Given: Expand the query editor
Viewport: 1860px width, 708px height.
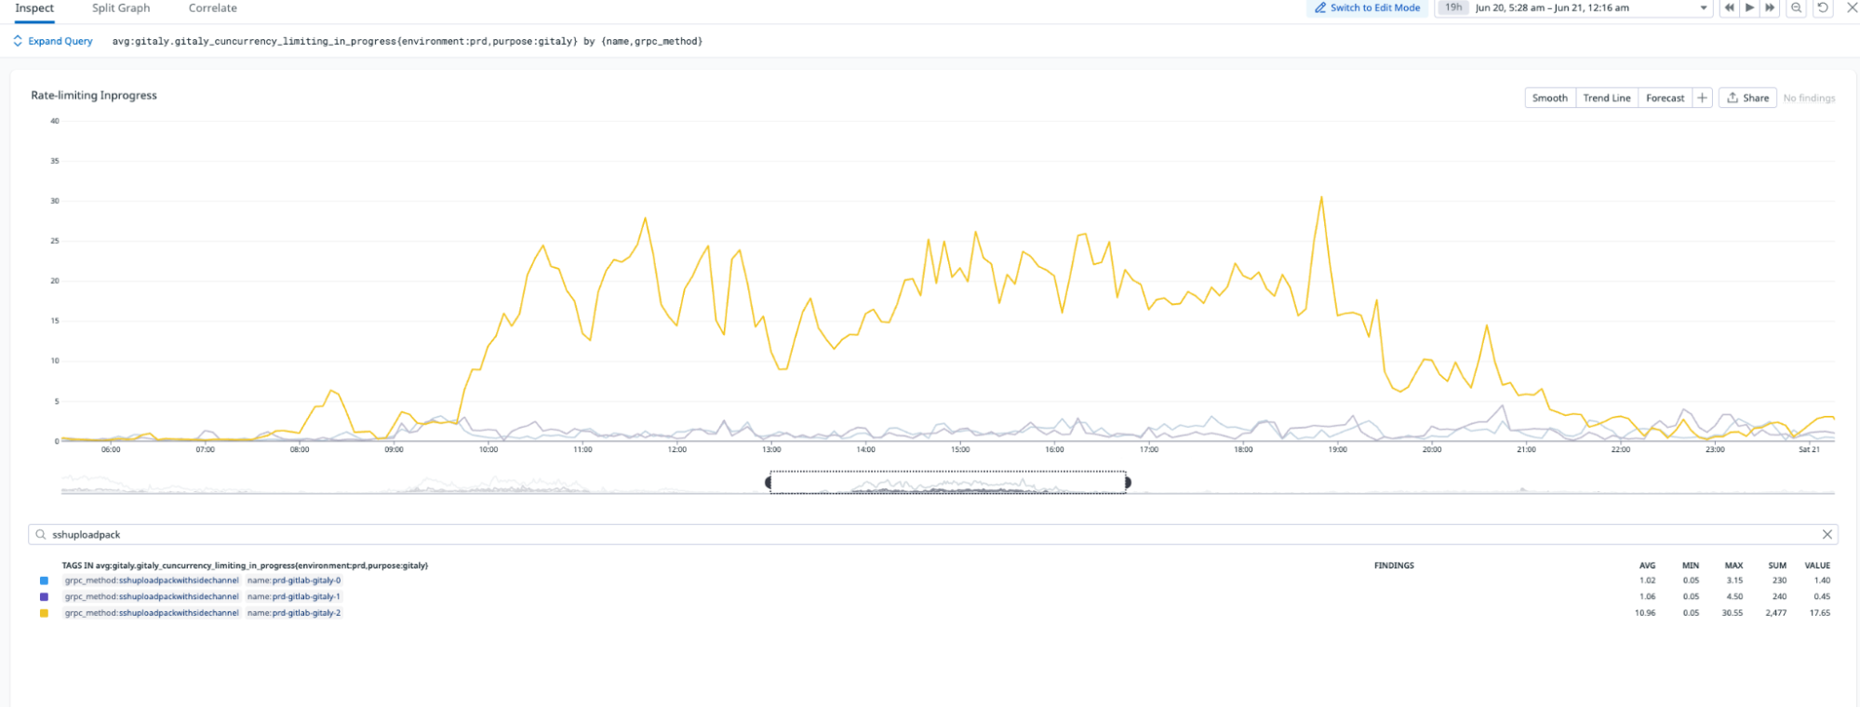Looking at the screenshot, I should [53, 41].
